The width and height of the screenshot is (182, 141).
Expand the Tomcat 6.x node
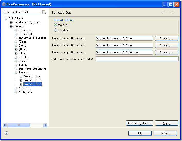(x=21, y=84)
